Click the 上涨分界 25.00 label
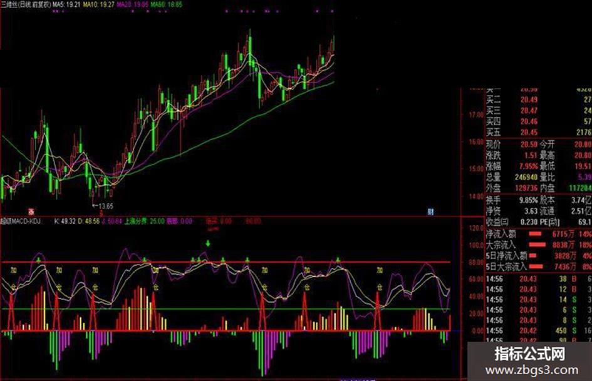The height and width of the screenshot is (381, 592). [x=144, y=221]
